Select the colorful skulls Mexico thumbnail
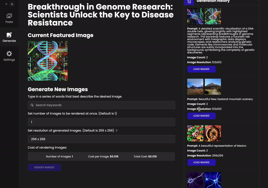The height and width of the screenshot is (188, 268). (x=195, y=133)
